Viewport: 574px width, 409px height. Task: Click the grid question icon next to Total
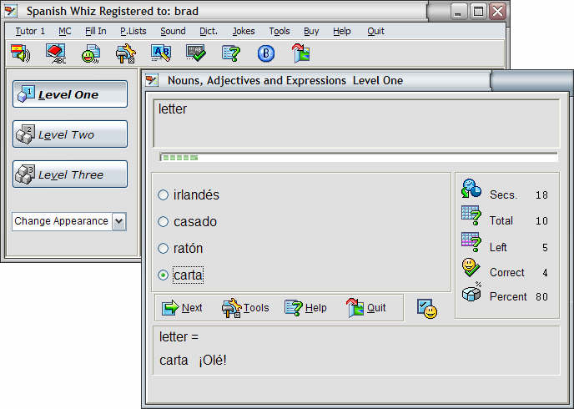click(471, 215)
